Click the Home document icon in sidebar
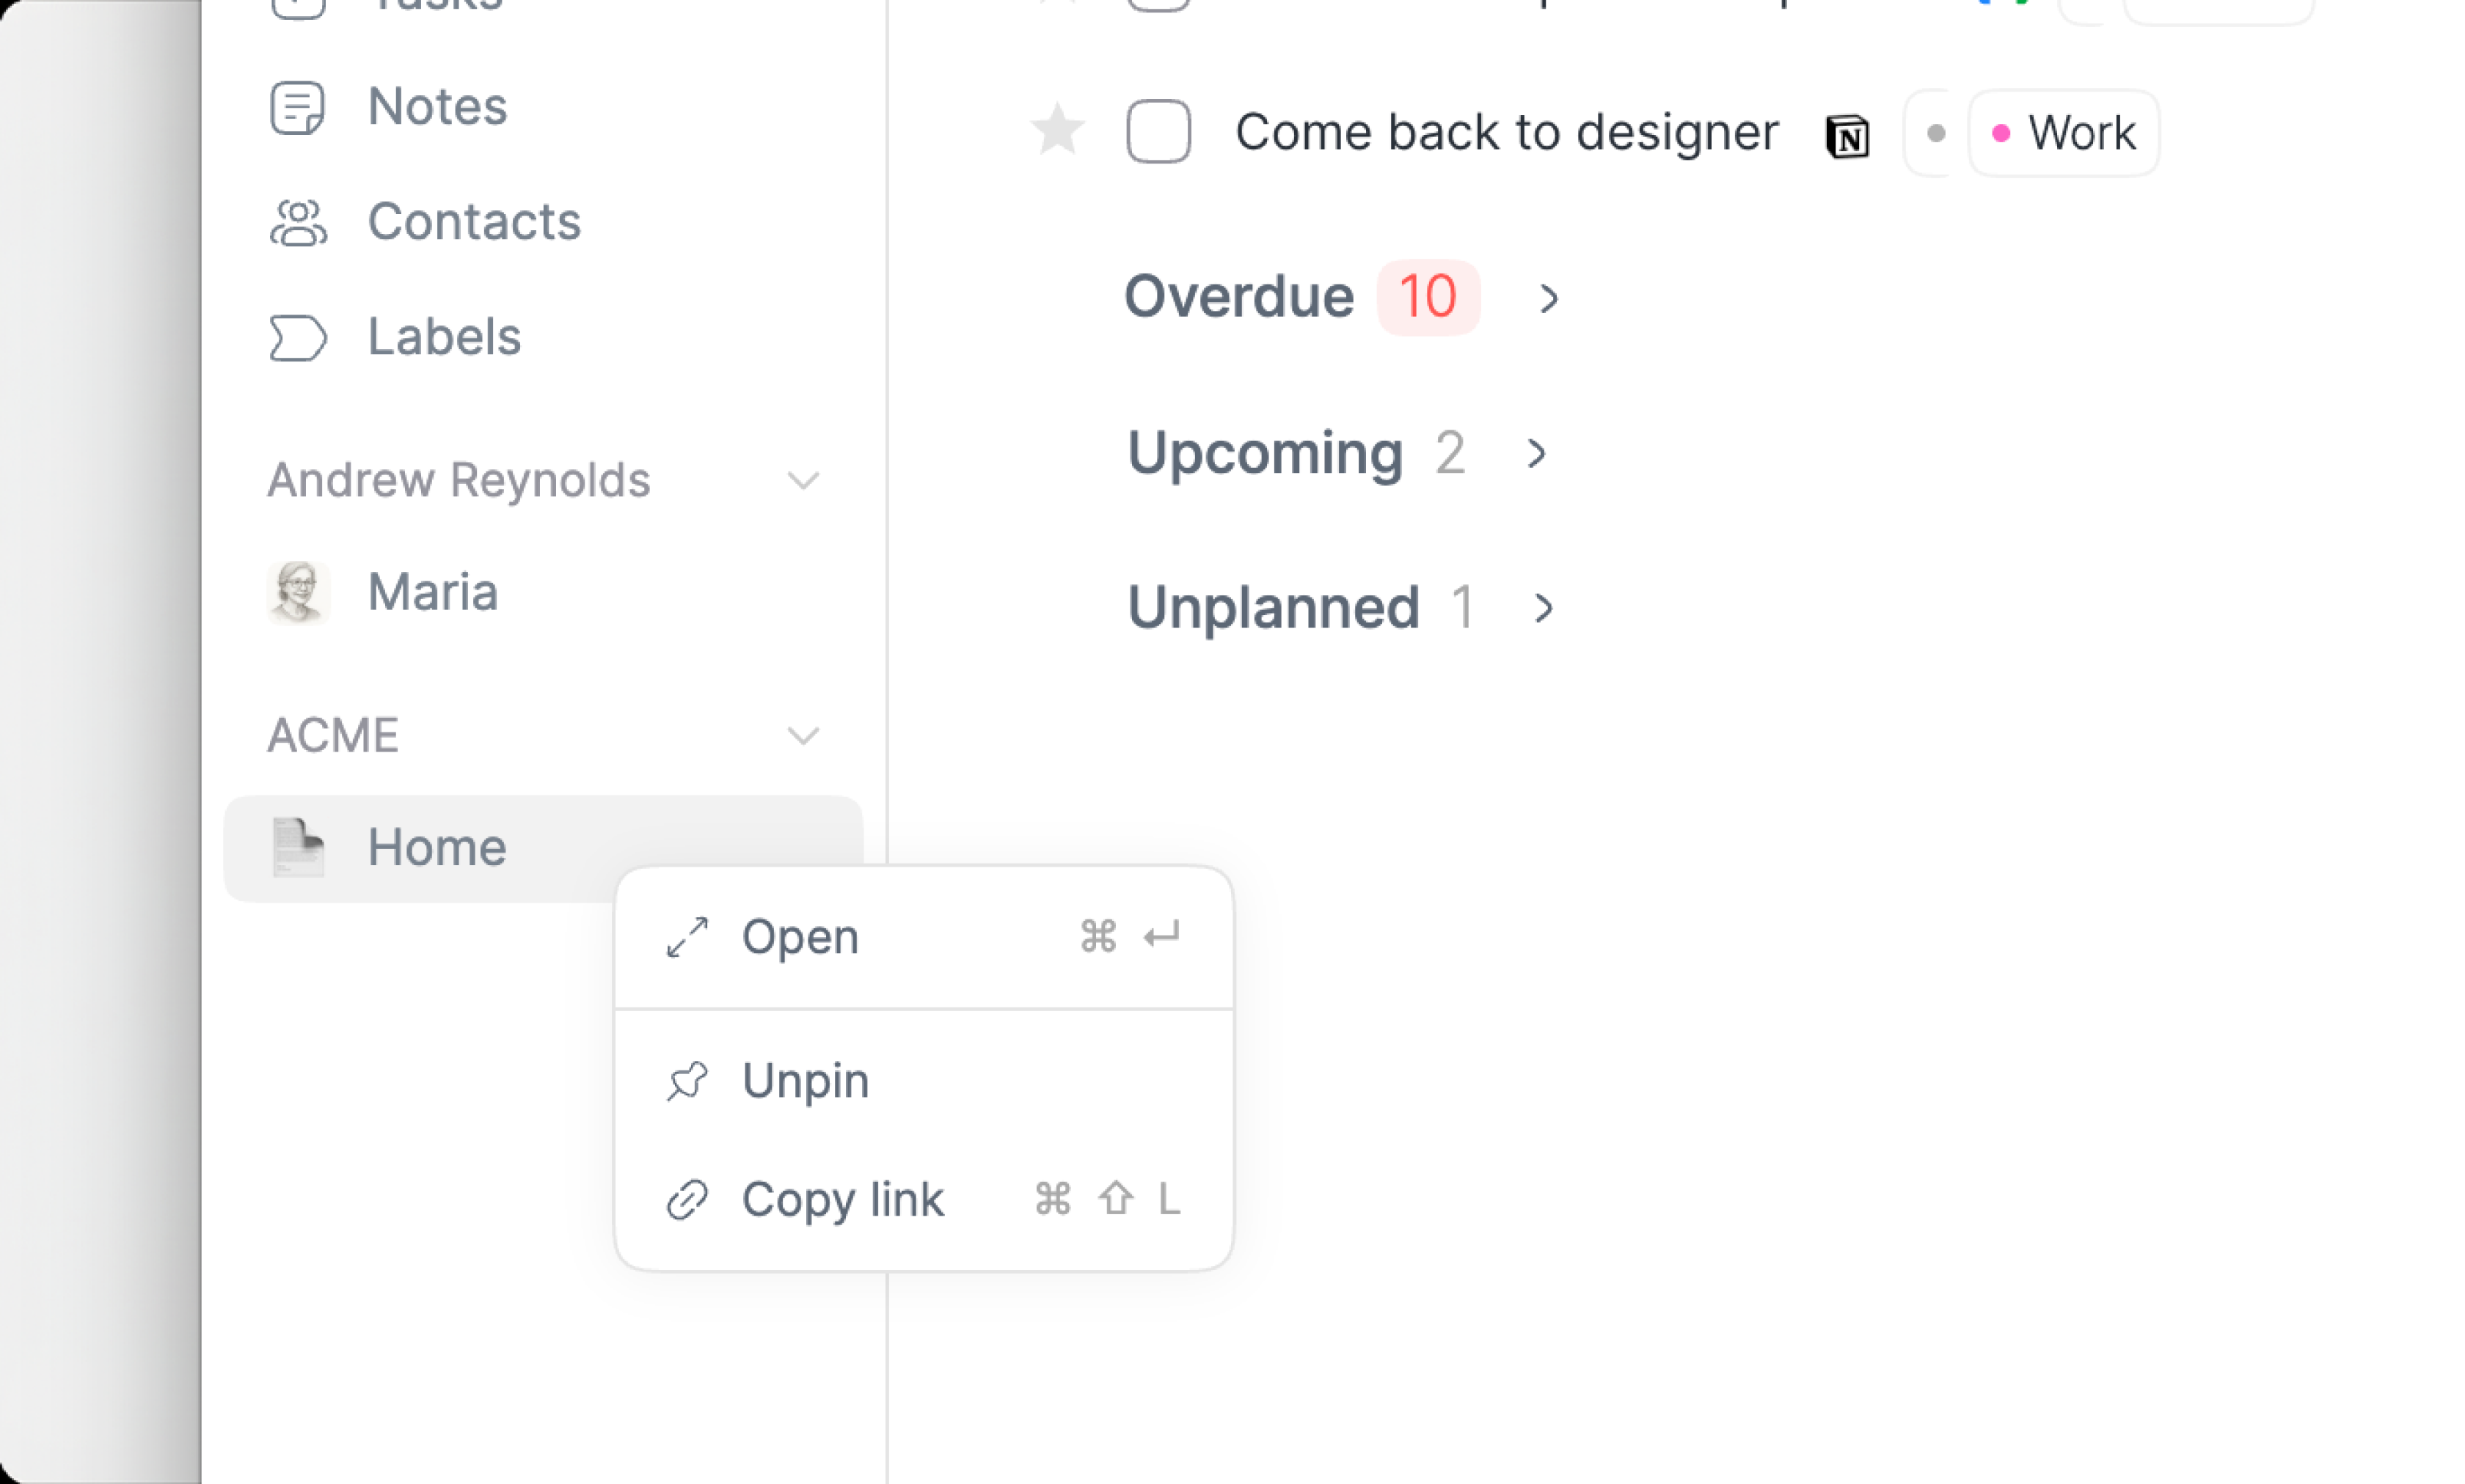Screen dimensions: 2465x1484 (x=298, y=847)
